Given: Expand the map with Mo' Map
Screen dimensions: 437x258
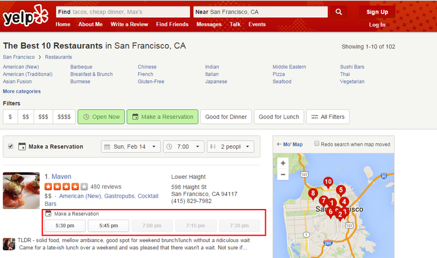Looking at the screenshot, I should click(289, 144).
